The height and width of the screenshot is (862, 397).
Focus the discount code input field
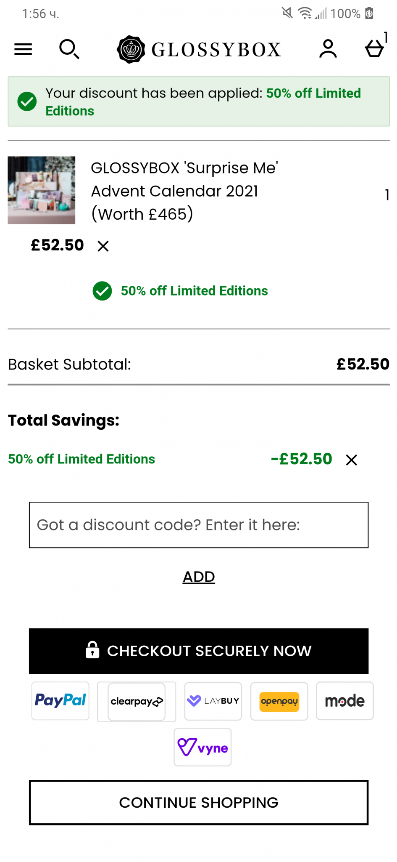[199, 525]
